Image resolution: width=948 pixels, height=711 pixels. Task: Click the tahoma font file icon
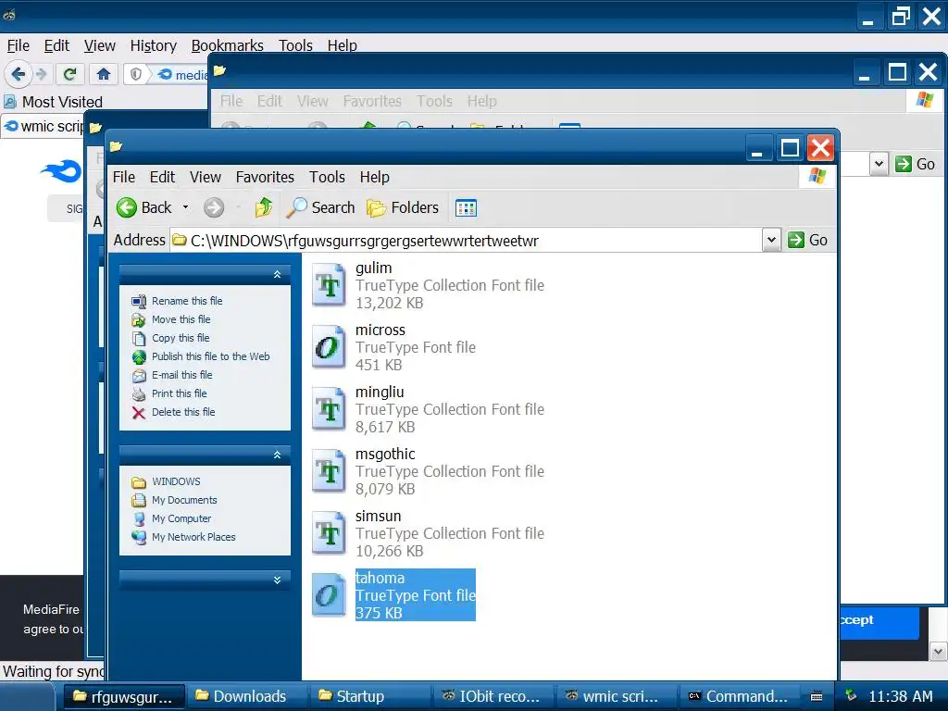329,595
